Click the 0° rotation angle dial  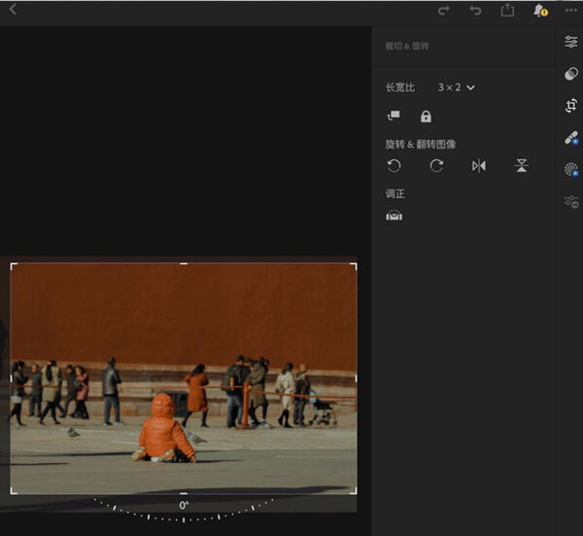pyautogui.click(x=184, y=510)
